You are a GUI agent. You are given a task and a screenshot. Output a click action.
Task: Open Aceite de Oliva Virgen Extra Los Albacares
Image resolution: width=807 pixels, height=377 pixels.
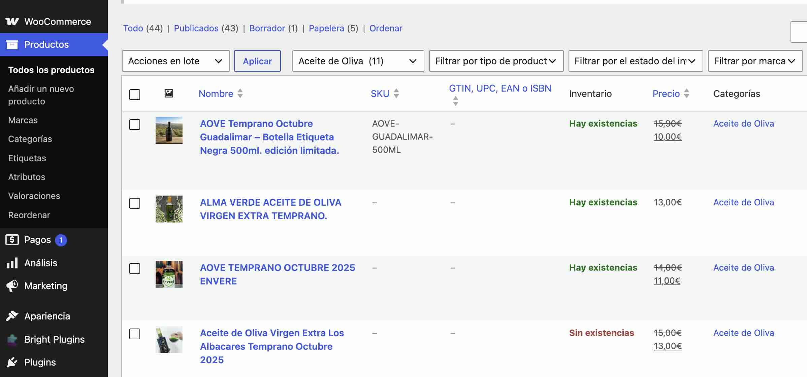click(x=272, y=346)
